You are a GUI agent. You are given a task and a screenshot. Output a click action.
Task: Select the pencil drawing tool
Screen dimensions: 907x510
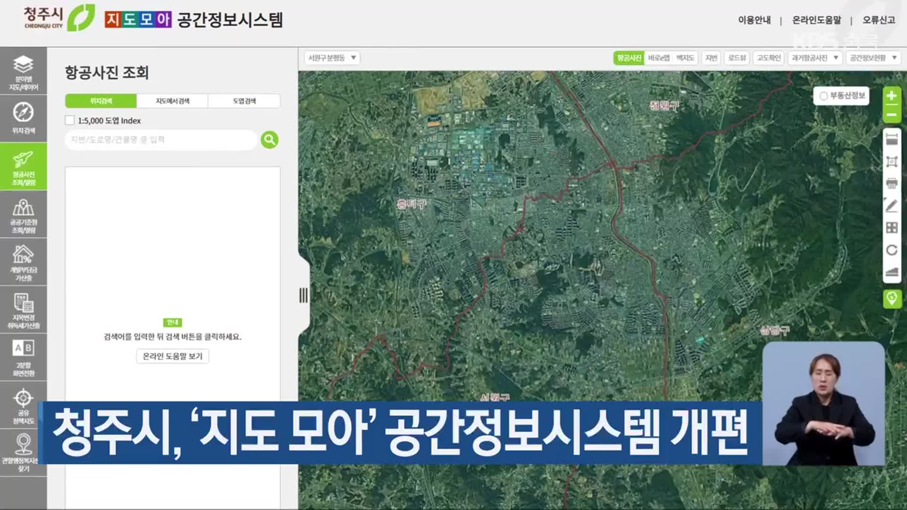[891, 205]
